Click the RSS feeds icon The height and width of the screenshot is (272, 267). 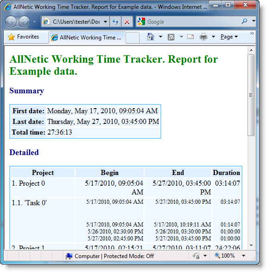(x=171, y=37)
